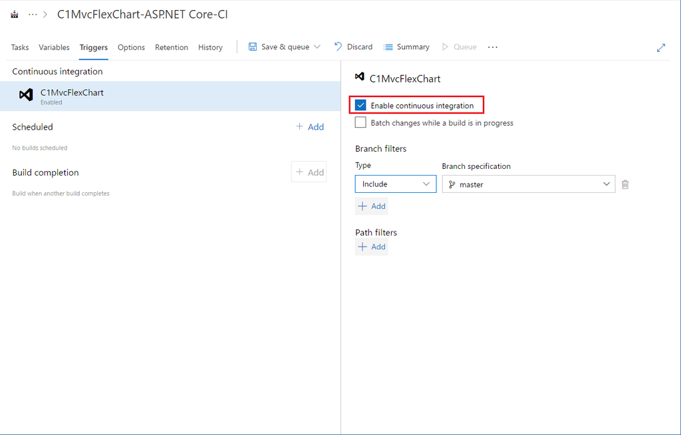Add a Build completion trigger
Screen dimensions: 681x435
click(309, 172)
